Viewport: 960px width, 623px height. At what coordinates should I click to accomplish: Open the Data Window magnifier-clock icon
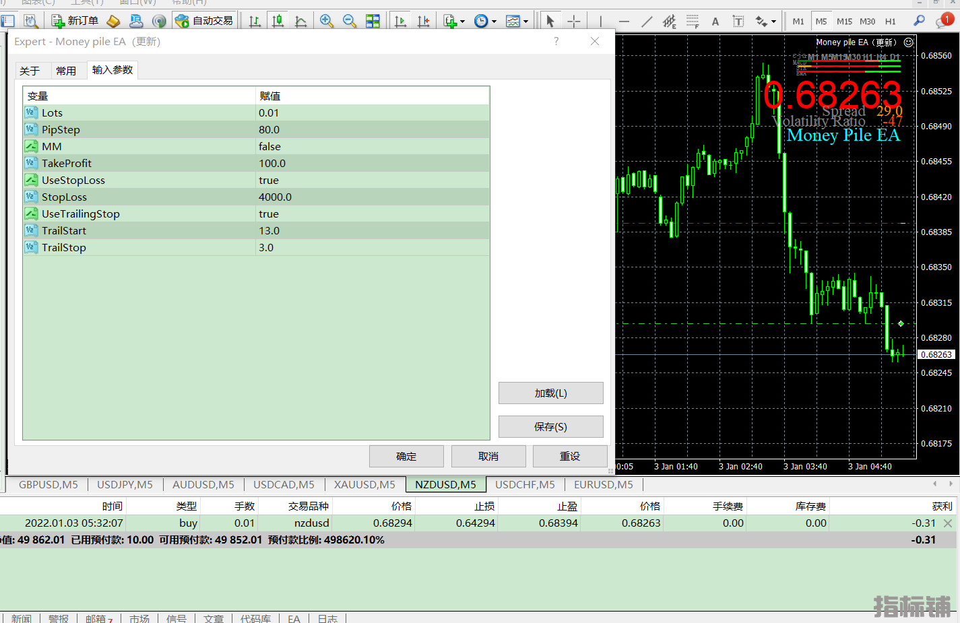30,21
